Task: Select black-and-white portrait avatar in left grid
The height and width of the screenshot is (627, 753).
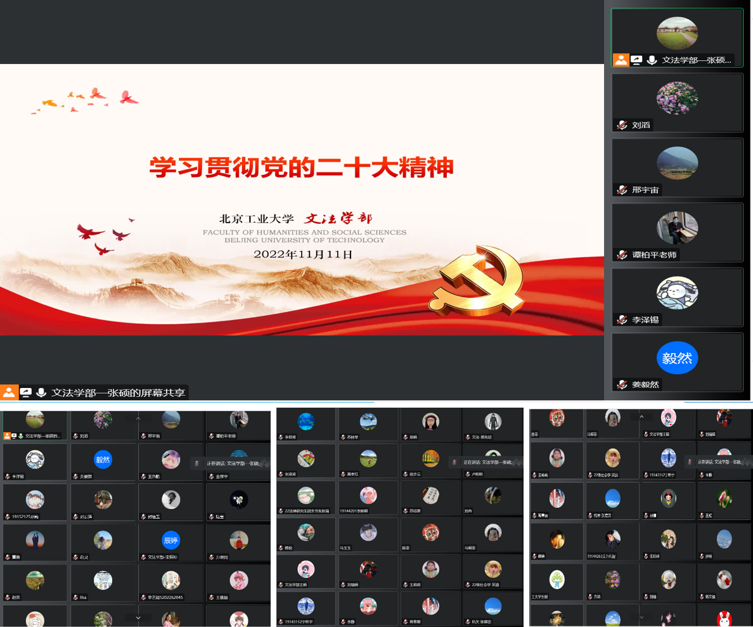Action: click(171, 500)
